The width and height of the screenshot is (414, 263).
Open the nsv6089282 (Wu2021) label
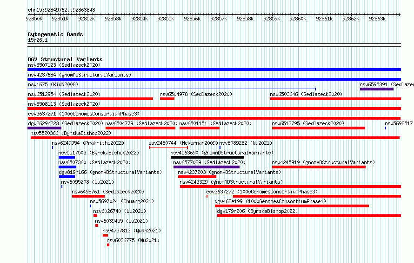click(246, 143)
